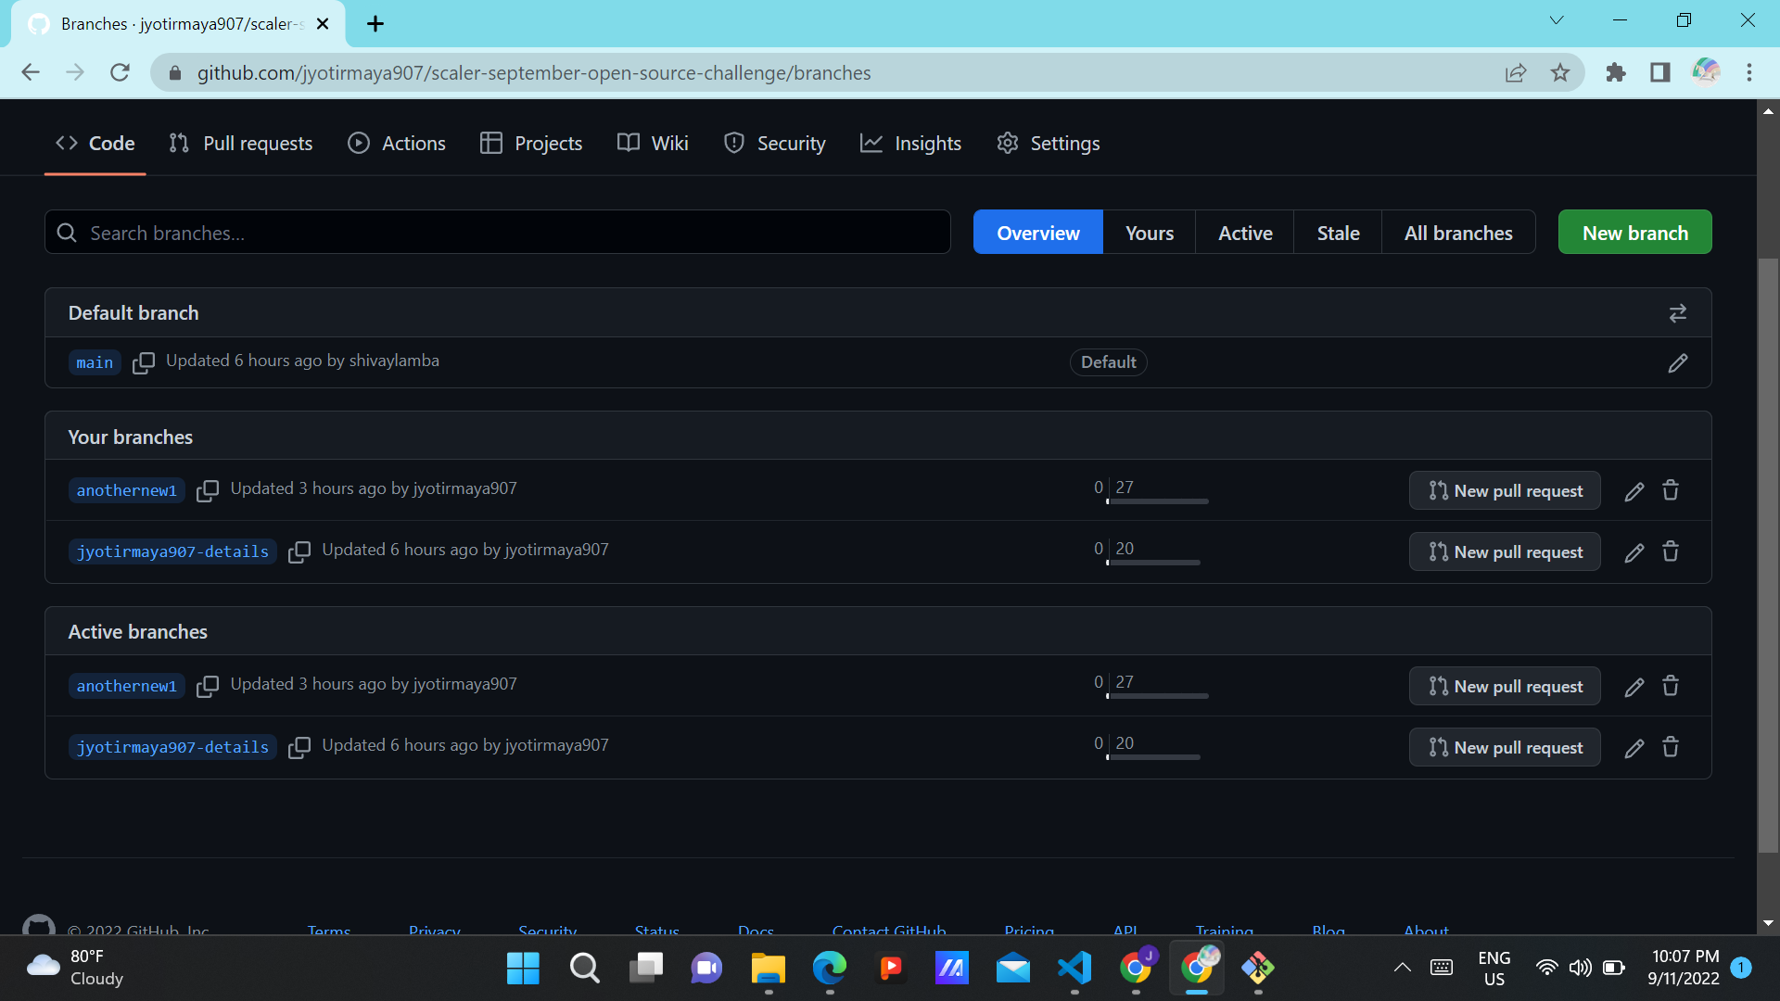This screenshot has width=1780, height=1001.
Task: Open the Chrome three-dot menu
Action: 1749,72
